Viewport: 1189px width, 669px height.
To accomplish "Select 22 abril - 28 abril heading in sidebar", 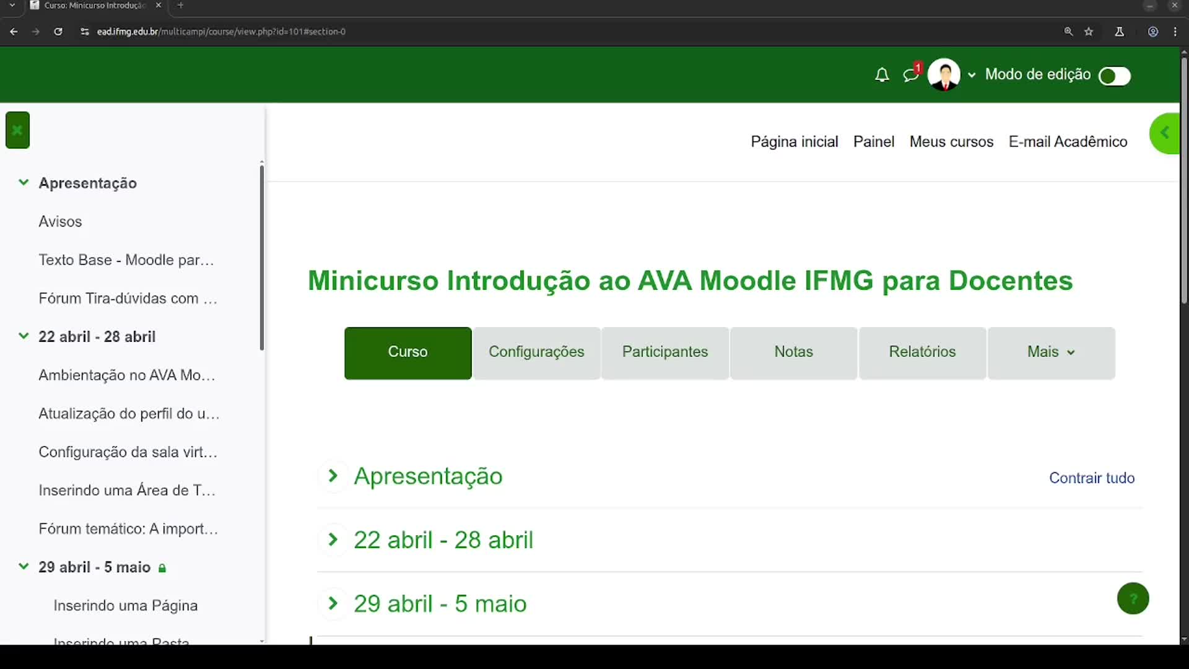I will point(97,337).
